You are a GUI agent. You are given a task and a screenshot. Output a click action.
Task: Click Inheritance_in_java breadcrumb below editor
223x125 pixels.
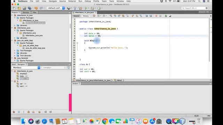[93, 80]
